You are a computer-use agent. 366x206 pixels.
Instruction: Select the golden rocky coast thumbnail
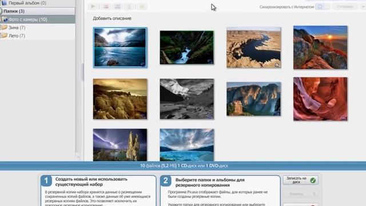click(x=120, y=99)
